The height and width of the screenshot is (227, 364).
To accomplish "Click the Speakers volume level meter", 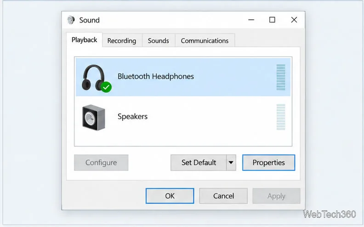I will 281,117.
